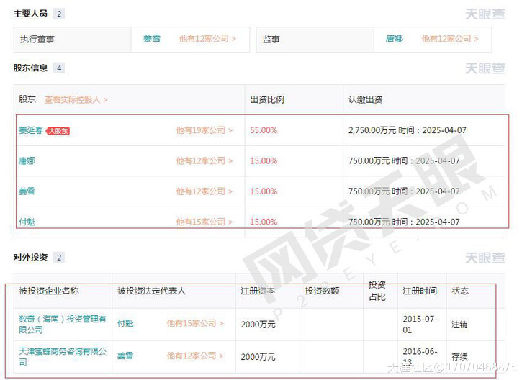Open 天津蜜蜂商务咨询有限公司 company page
The height and width of the screenshot is (380, 522).
(62, 356)
